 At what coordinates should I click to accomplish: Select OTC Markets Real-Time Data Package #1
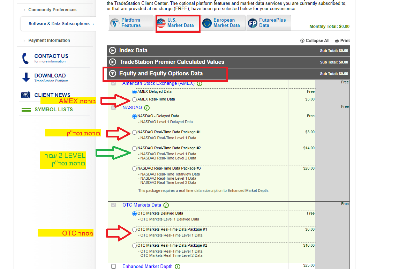[135, 230]
